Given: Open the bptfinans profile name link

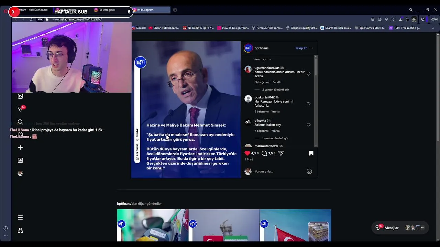Looking at the screenshot, I should coord(261,48).
